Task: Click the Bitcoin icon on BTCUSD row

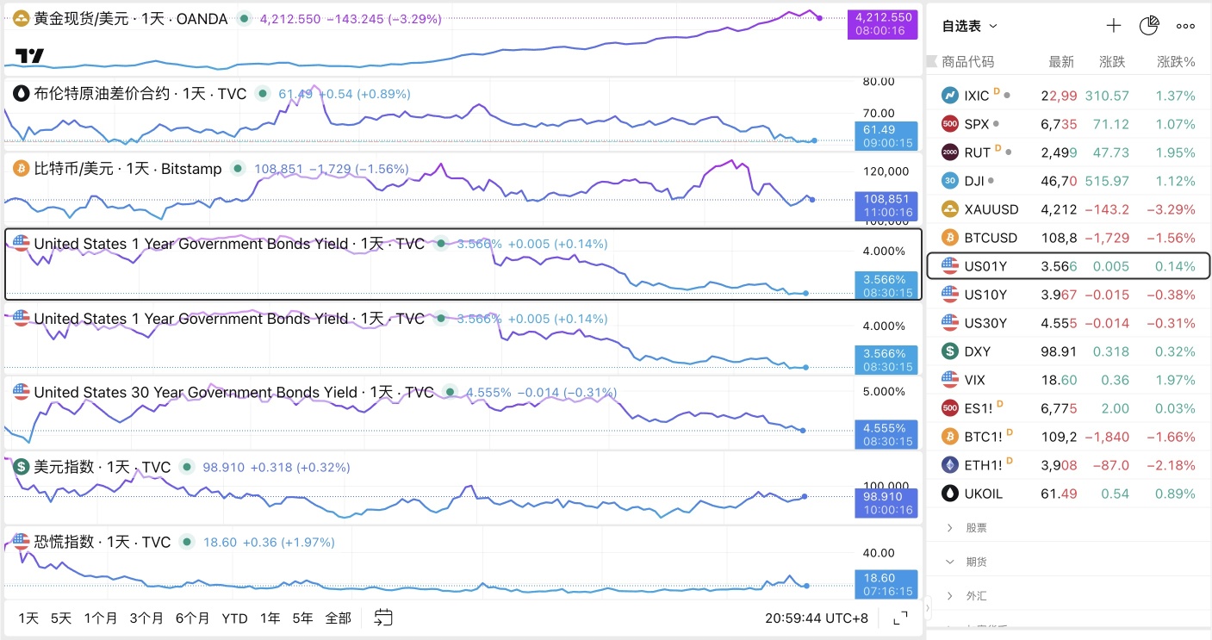Action: click(x=950, y=238)
